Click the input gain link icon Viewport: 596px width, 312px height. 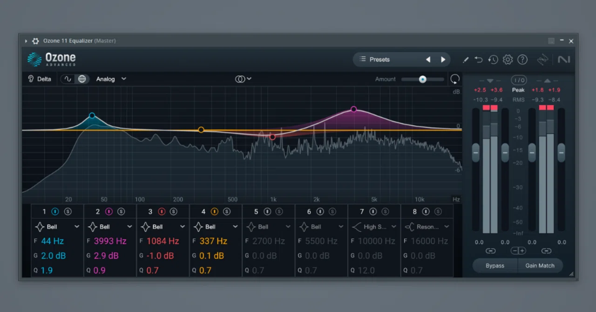point(490,251)
